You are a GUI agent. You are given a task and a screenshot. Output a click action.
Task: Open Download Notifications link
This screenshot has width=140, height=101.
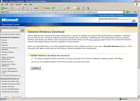pos(10,89)
